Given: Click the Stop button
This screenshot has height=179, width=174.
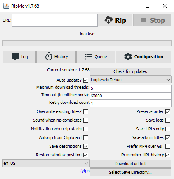Looking at the screenshot, I should 152,20.
